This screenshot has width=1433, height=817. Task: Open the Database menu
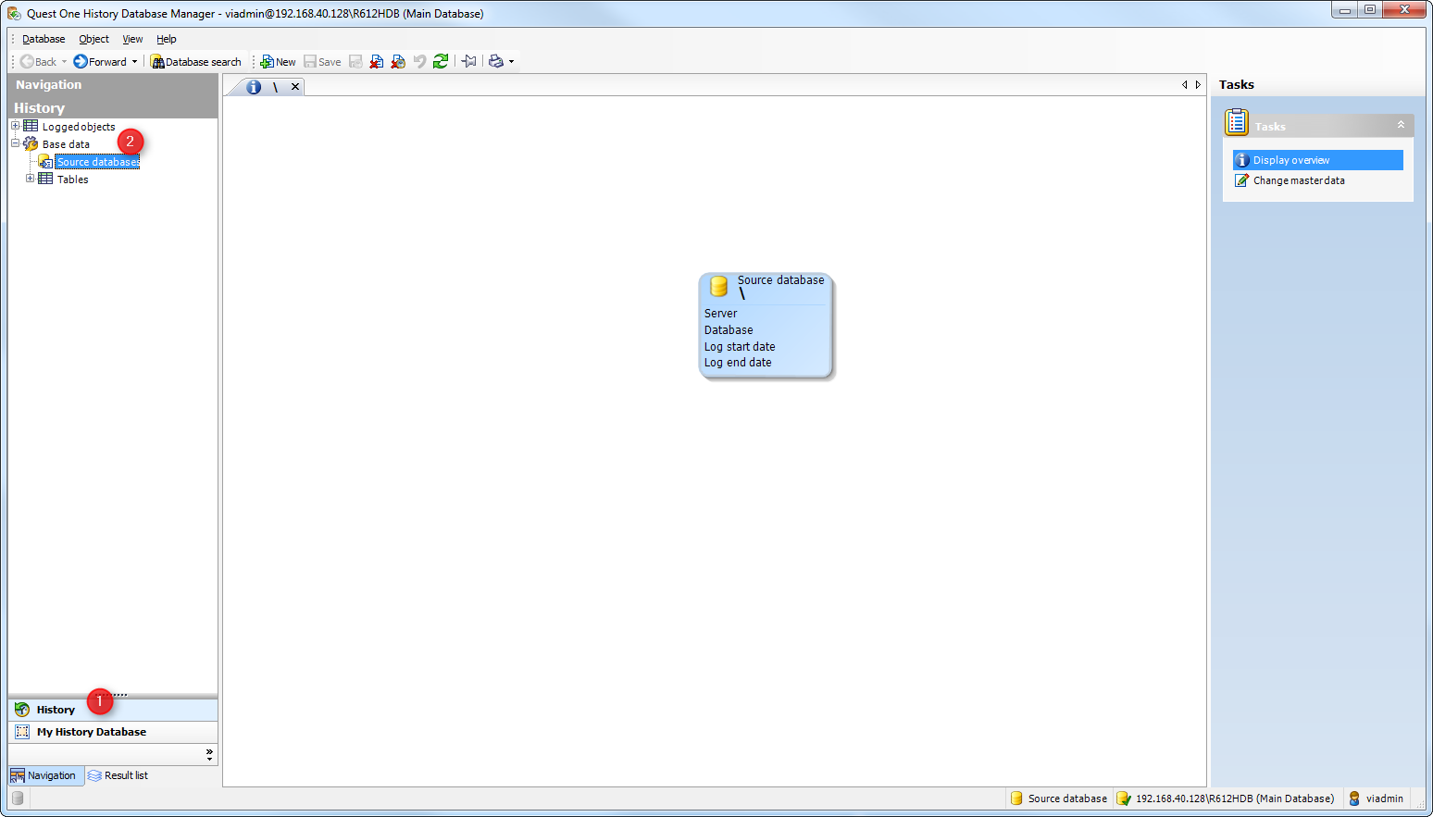point(44,39)
